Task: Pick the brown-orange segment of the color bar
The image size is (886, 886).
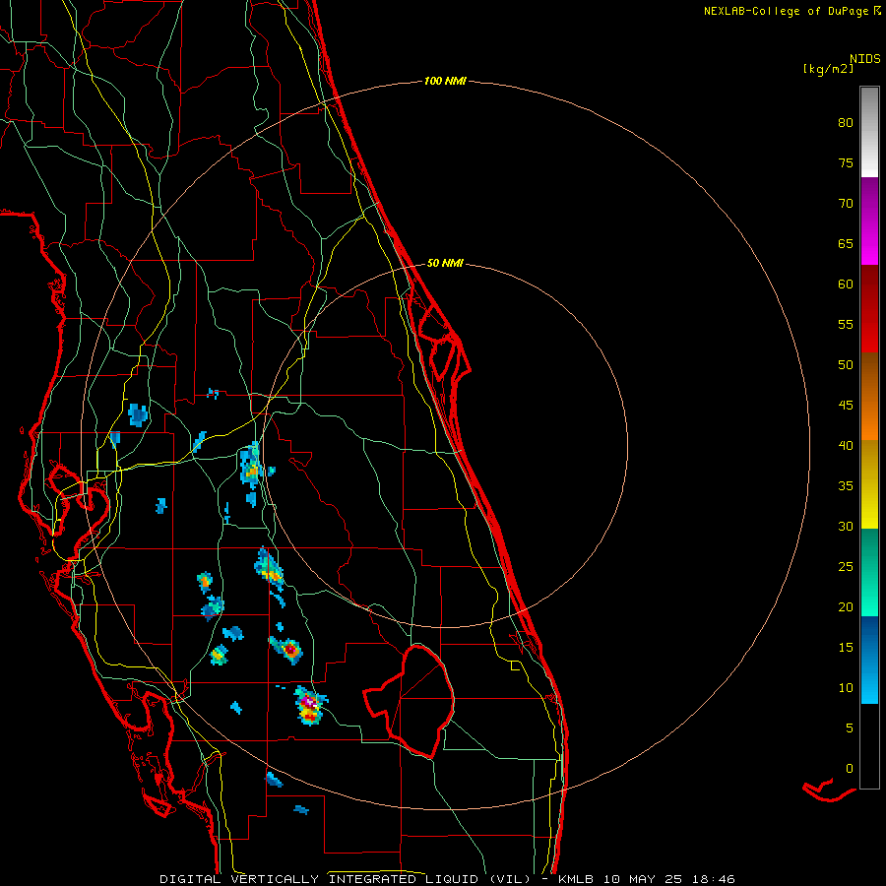Action: pos(869,397)
